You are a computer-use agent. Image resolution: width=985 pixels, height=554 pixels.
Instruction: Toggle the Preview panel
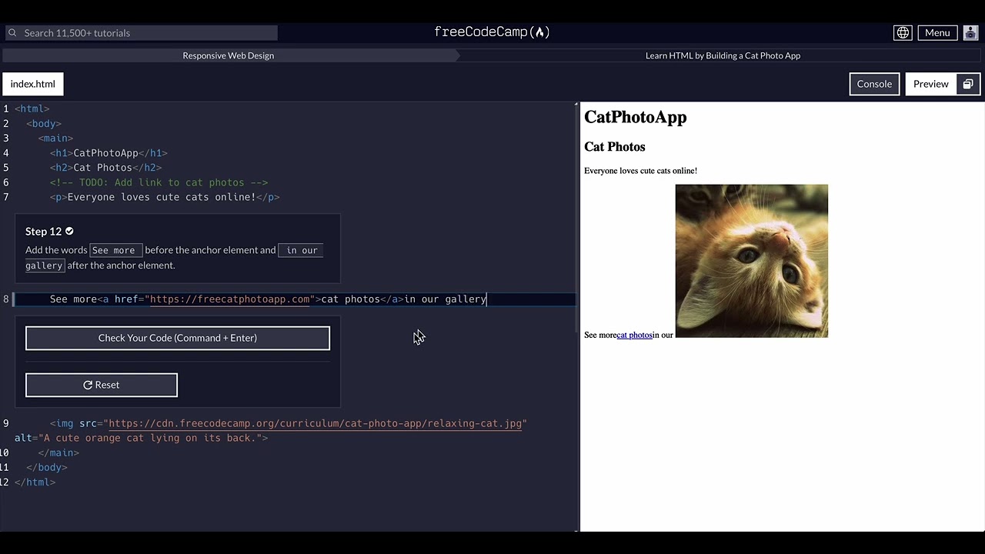[931, 84]
